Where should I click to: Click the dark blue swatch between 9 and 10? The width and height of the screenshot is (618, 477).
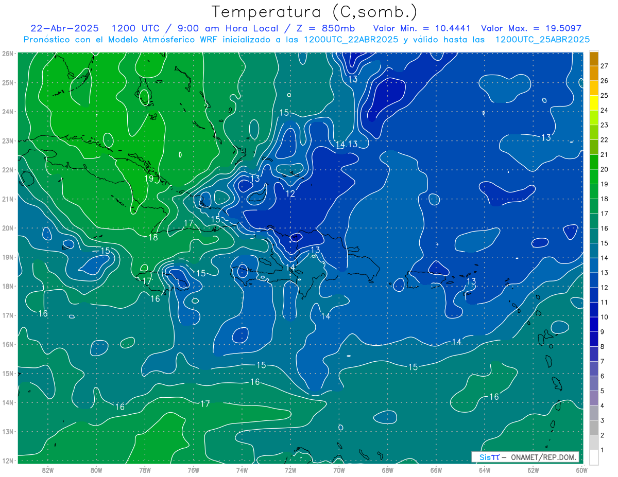[x=594, y=324]
